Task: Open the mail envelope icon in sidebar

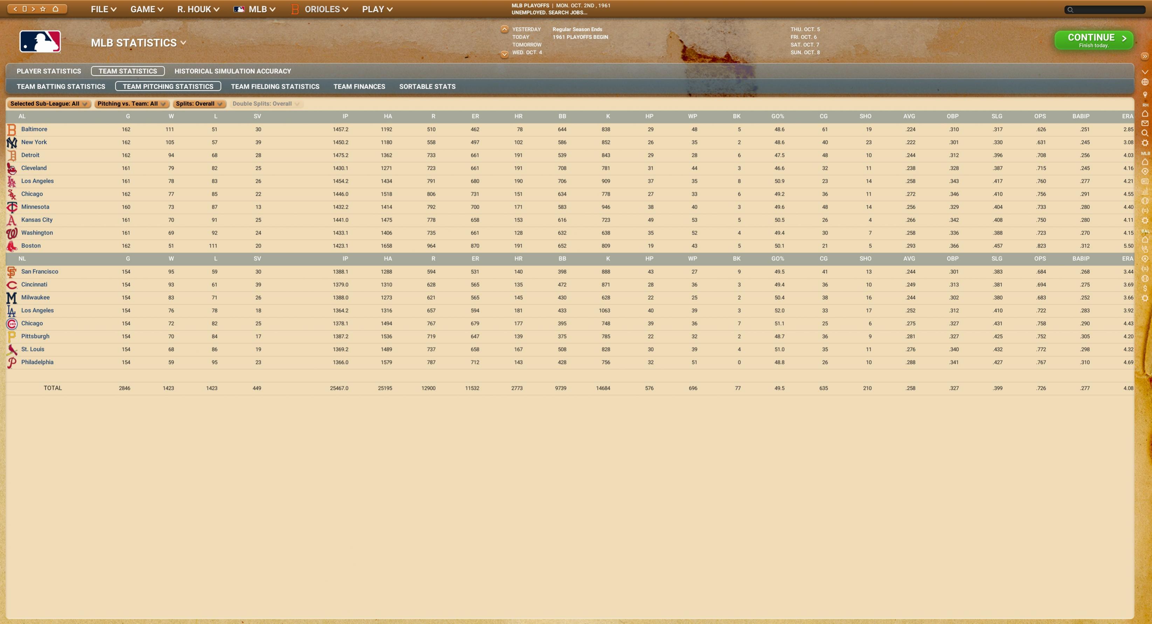Action: click(1145, 124)
